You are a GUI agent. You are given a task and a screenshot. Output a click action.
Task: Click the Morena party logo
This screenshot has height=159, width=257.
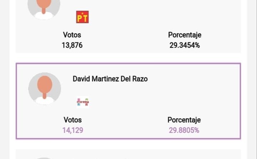click(x=83, y=102)
